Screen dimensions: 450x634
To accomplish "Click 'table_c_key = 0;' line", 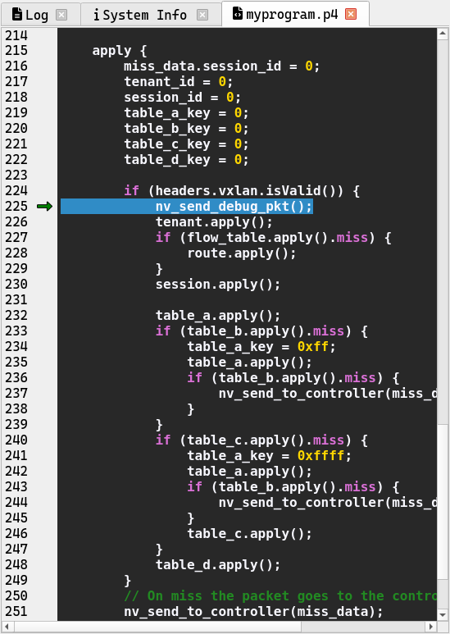I will (x=186, y=144).
